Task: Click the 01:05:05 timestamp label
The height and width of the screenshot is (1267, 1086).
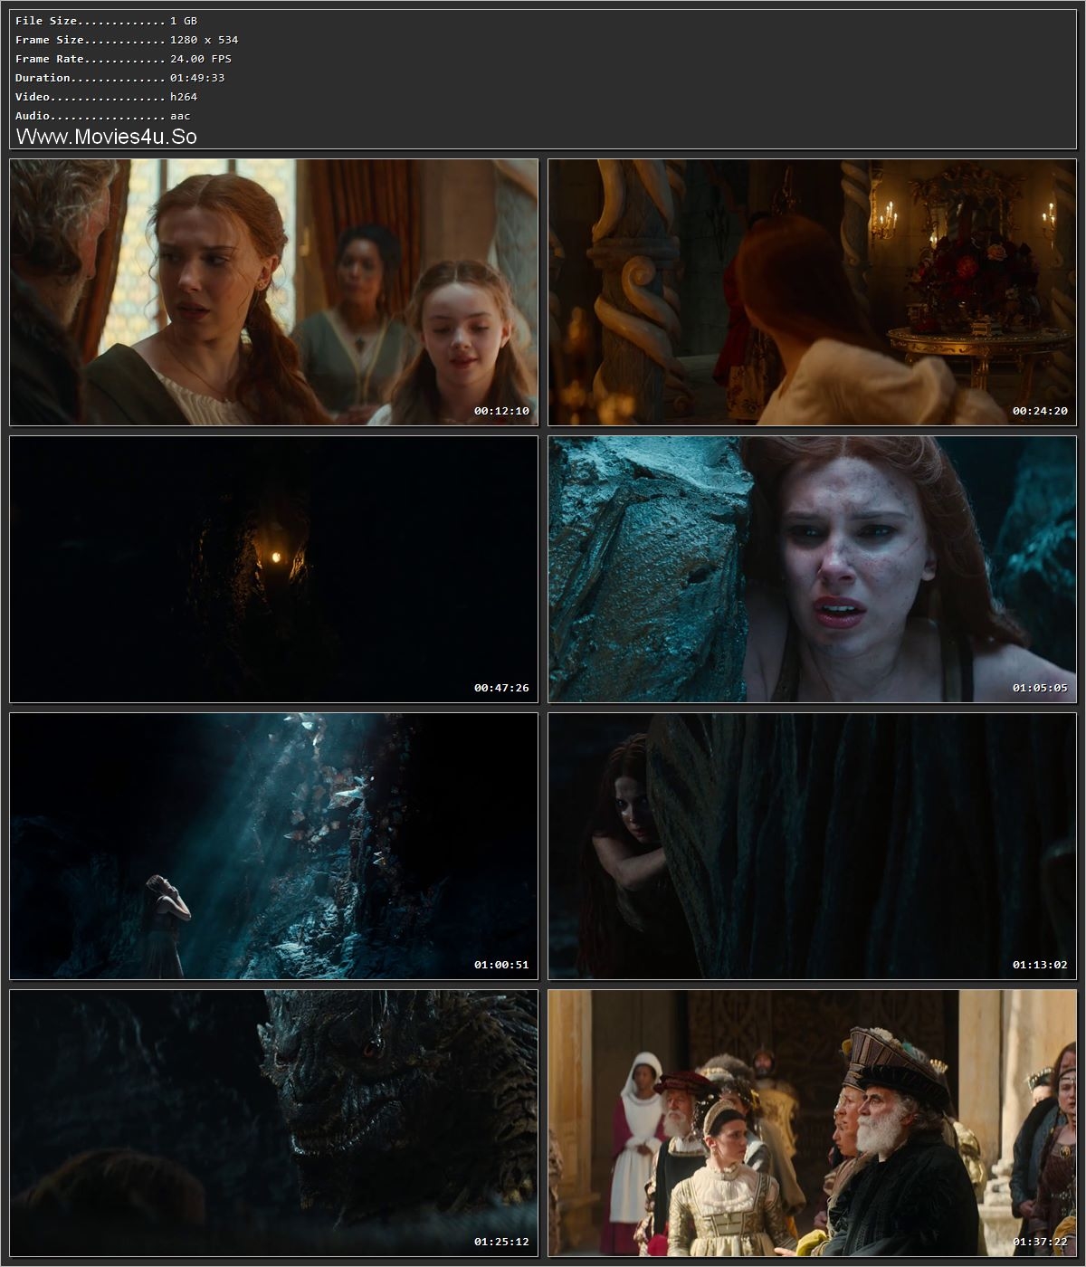Action: (1041, 688)
